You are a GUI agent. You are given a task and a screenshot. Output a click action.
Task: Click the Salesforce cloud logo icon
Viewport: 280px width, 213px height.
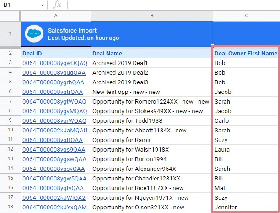[x=35, y=34]
